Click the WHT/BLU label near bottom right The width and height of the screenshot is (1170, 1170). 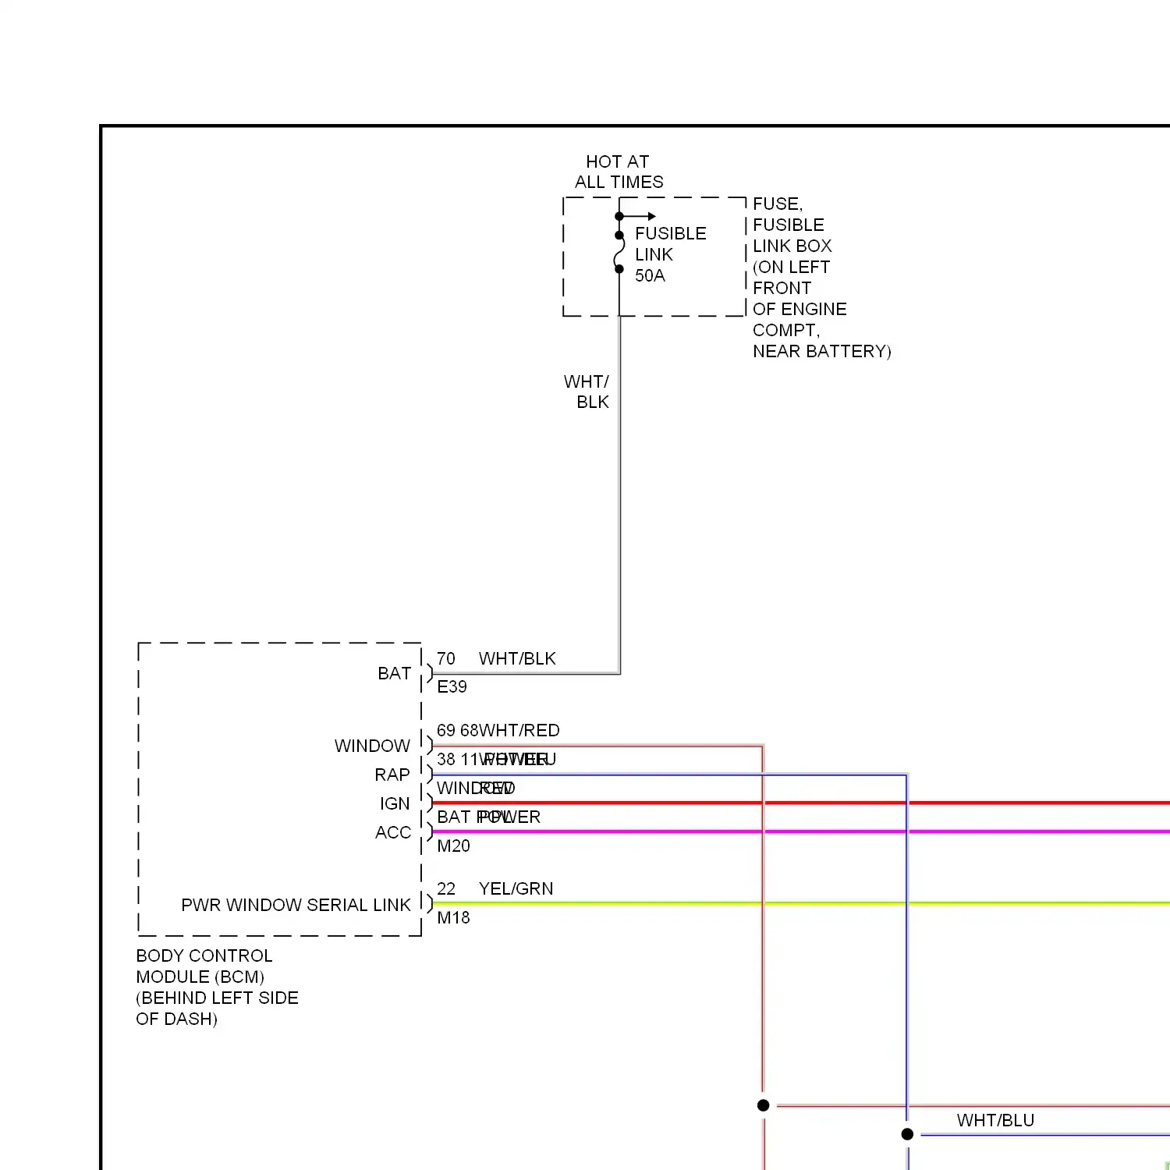point(995,1120)
